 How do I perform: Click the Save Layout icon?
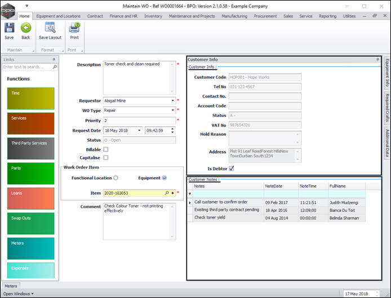50,28
